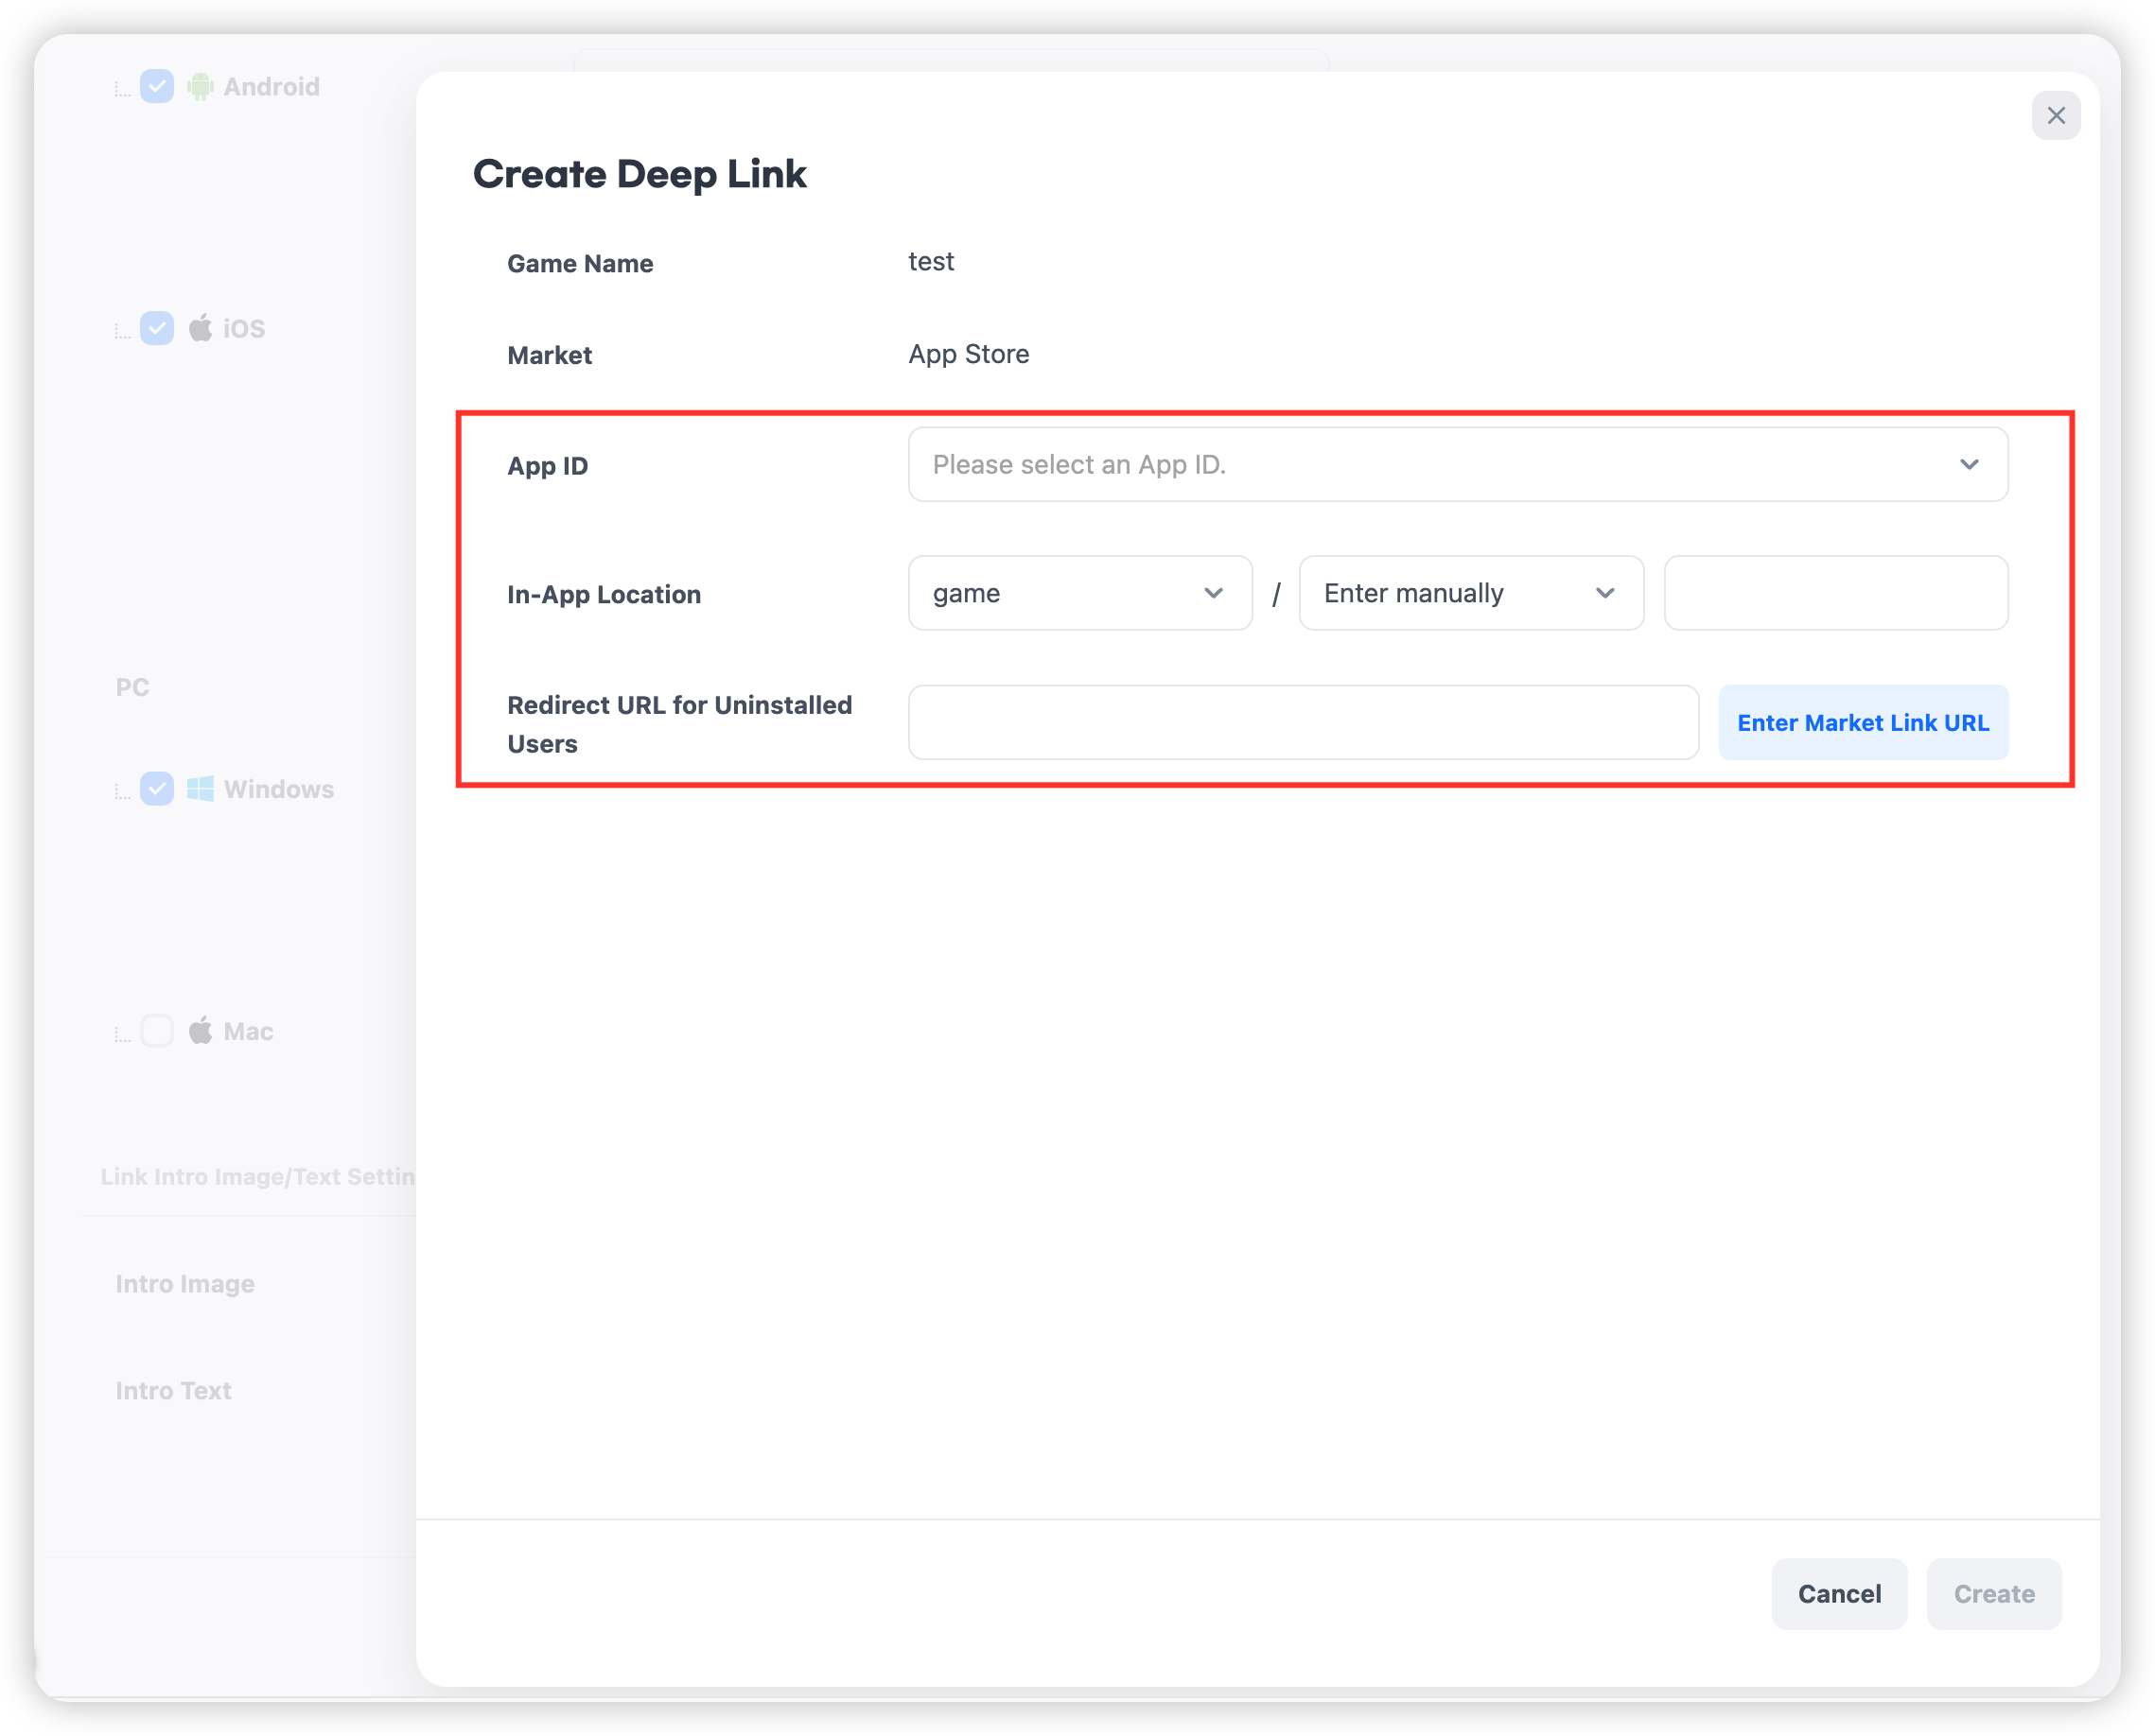Expand the game location dropdown
Viewport: 2155px width, 1736px height.
[x=1078, y=593]
